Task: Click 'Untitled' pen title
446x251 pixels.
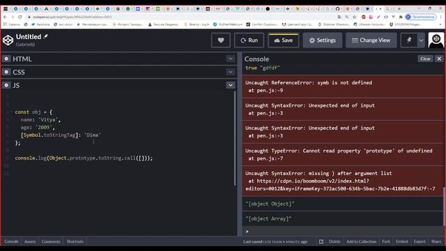Action: point(29,37)
